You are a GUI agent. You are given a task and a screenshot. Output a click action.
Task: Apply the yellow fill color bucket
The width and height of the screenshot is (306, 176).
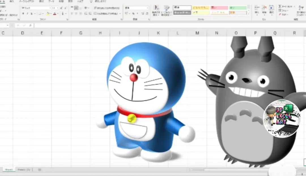48,14
